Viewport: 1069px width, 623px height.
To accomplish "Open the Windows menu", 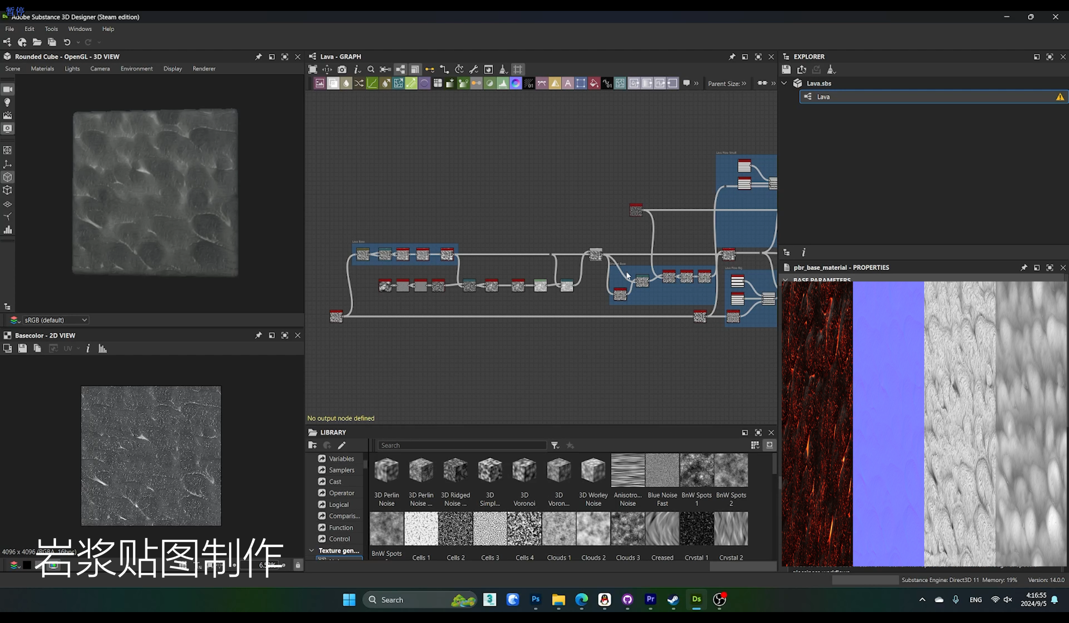I will tap(79, 29).
